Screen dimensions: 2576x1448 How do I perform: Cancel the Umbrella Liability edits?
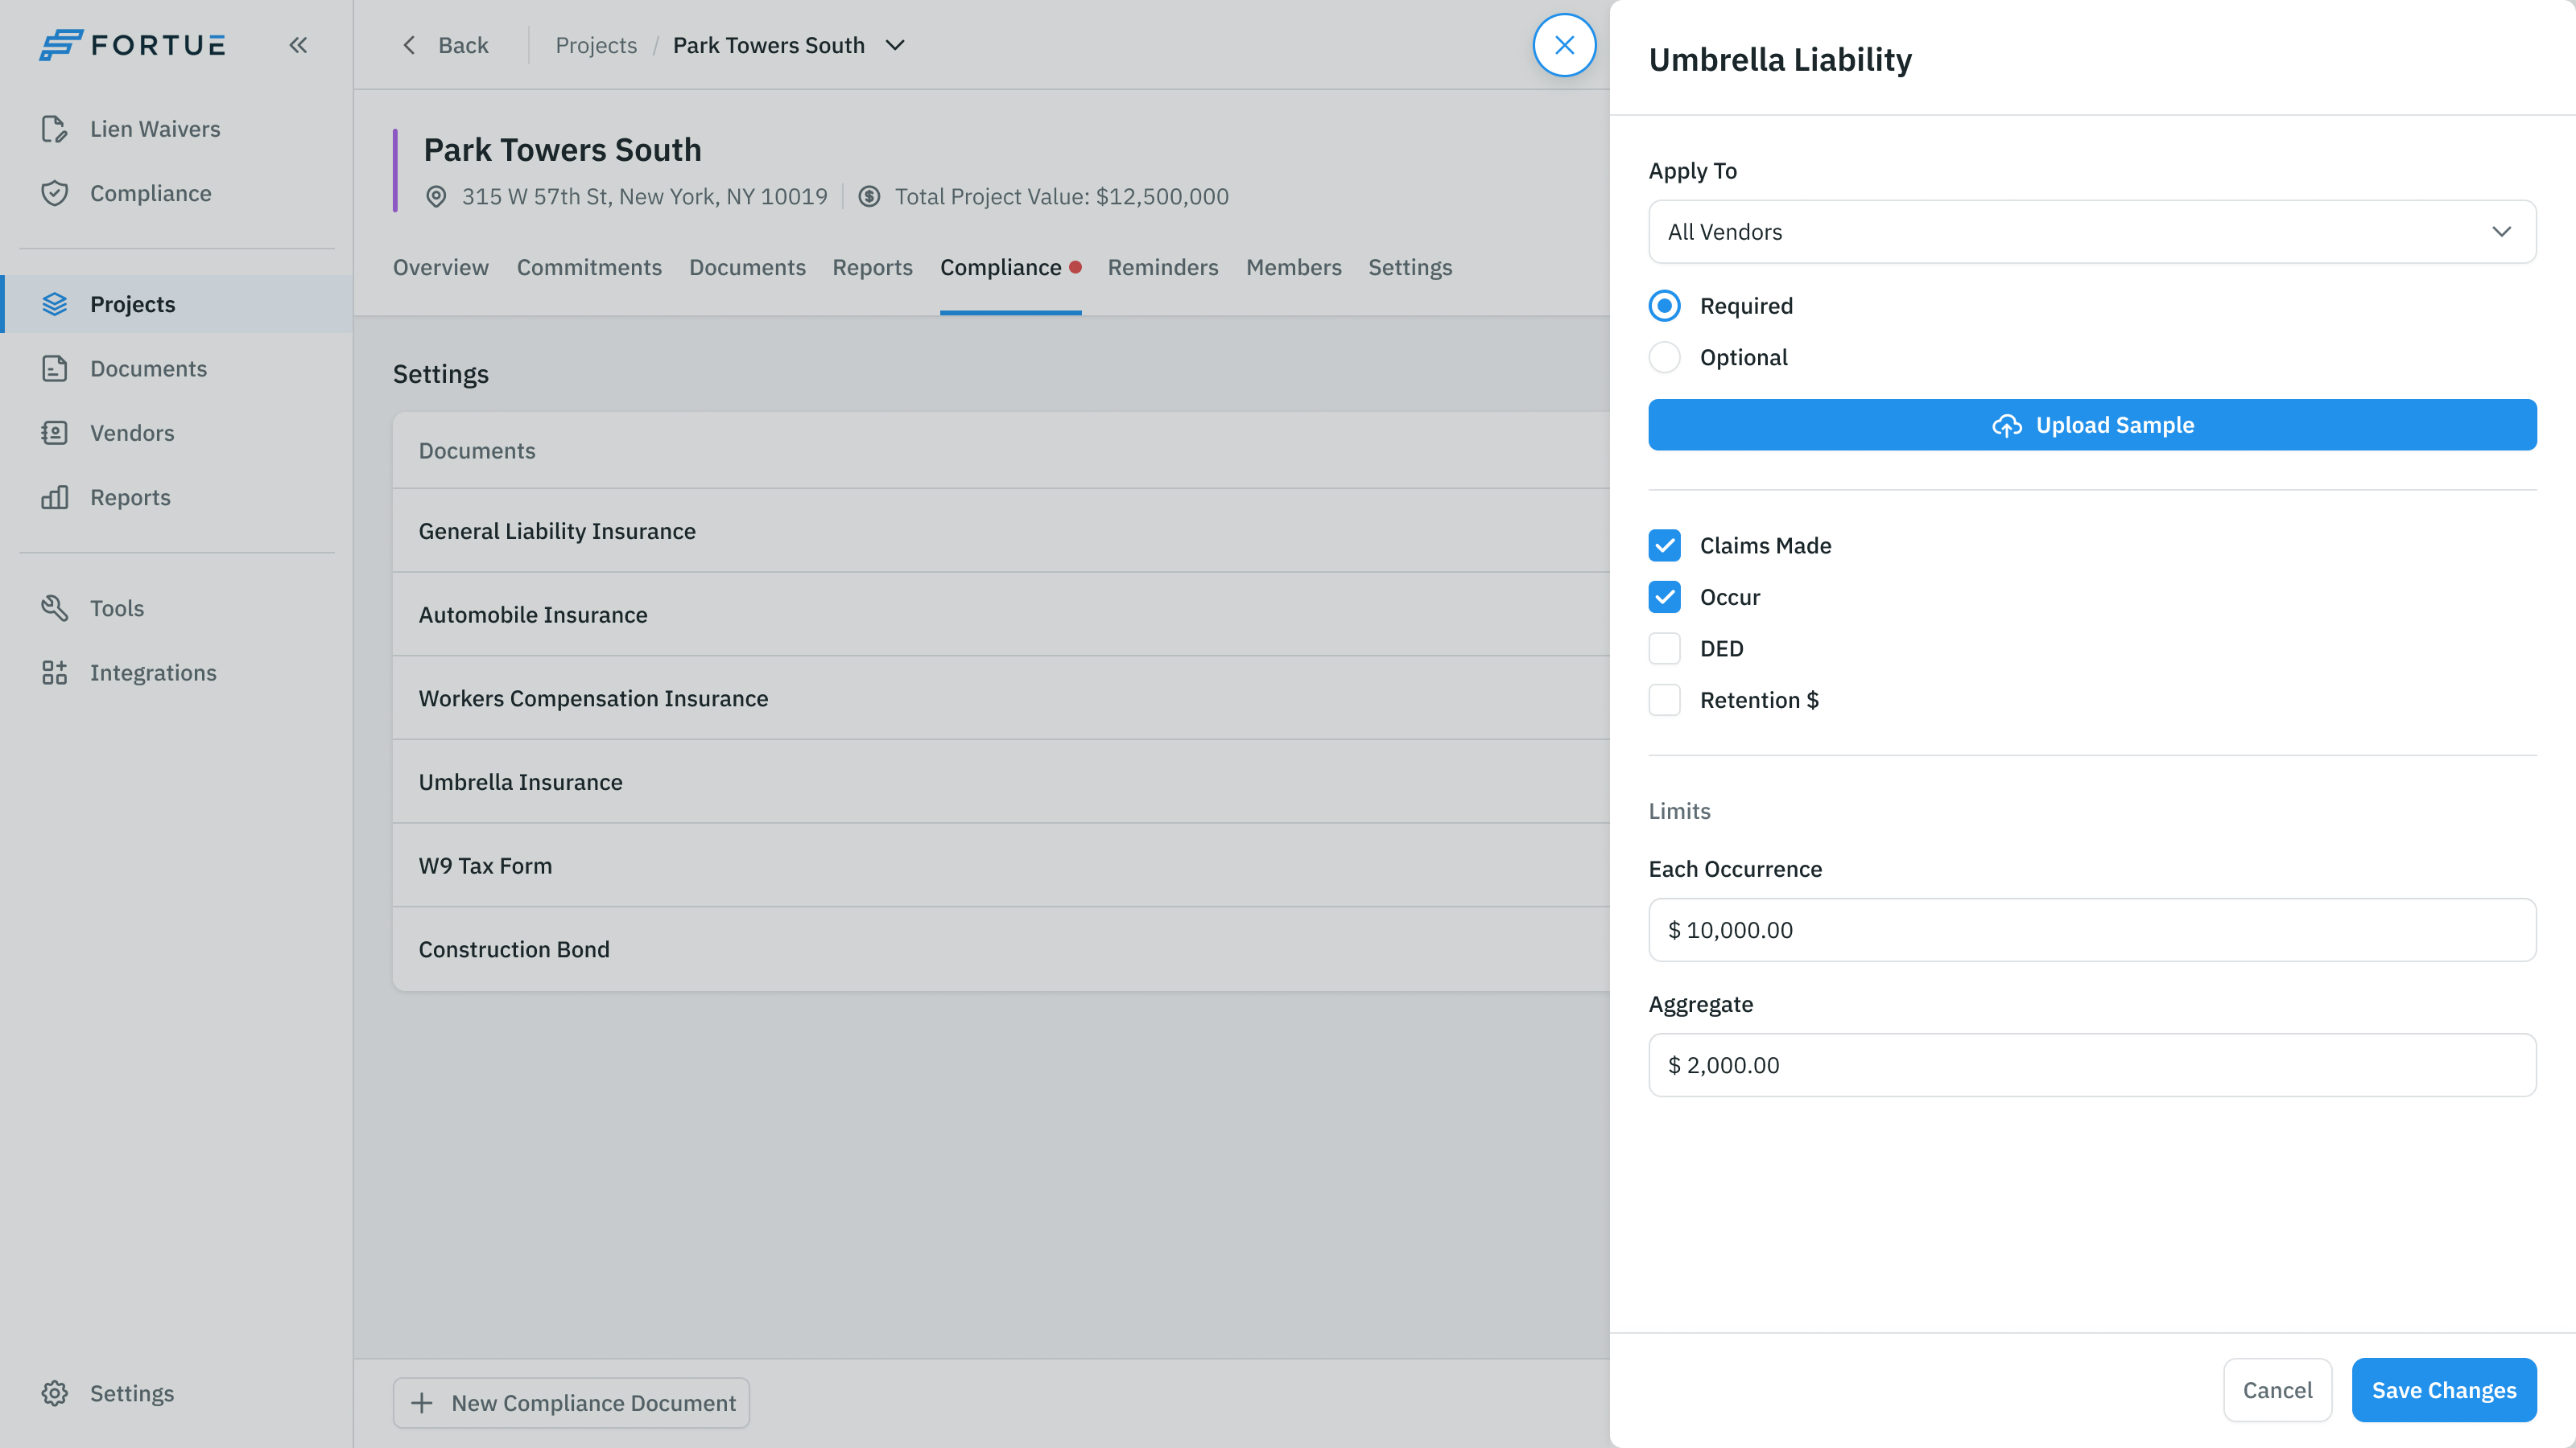(x=2277, y=1390)
